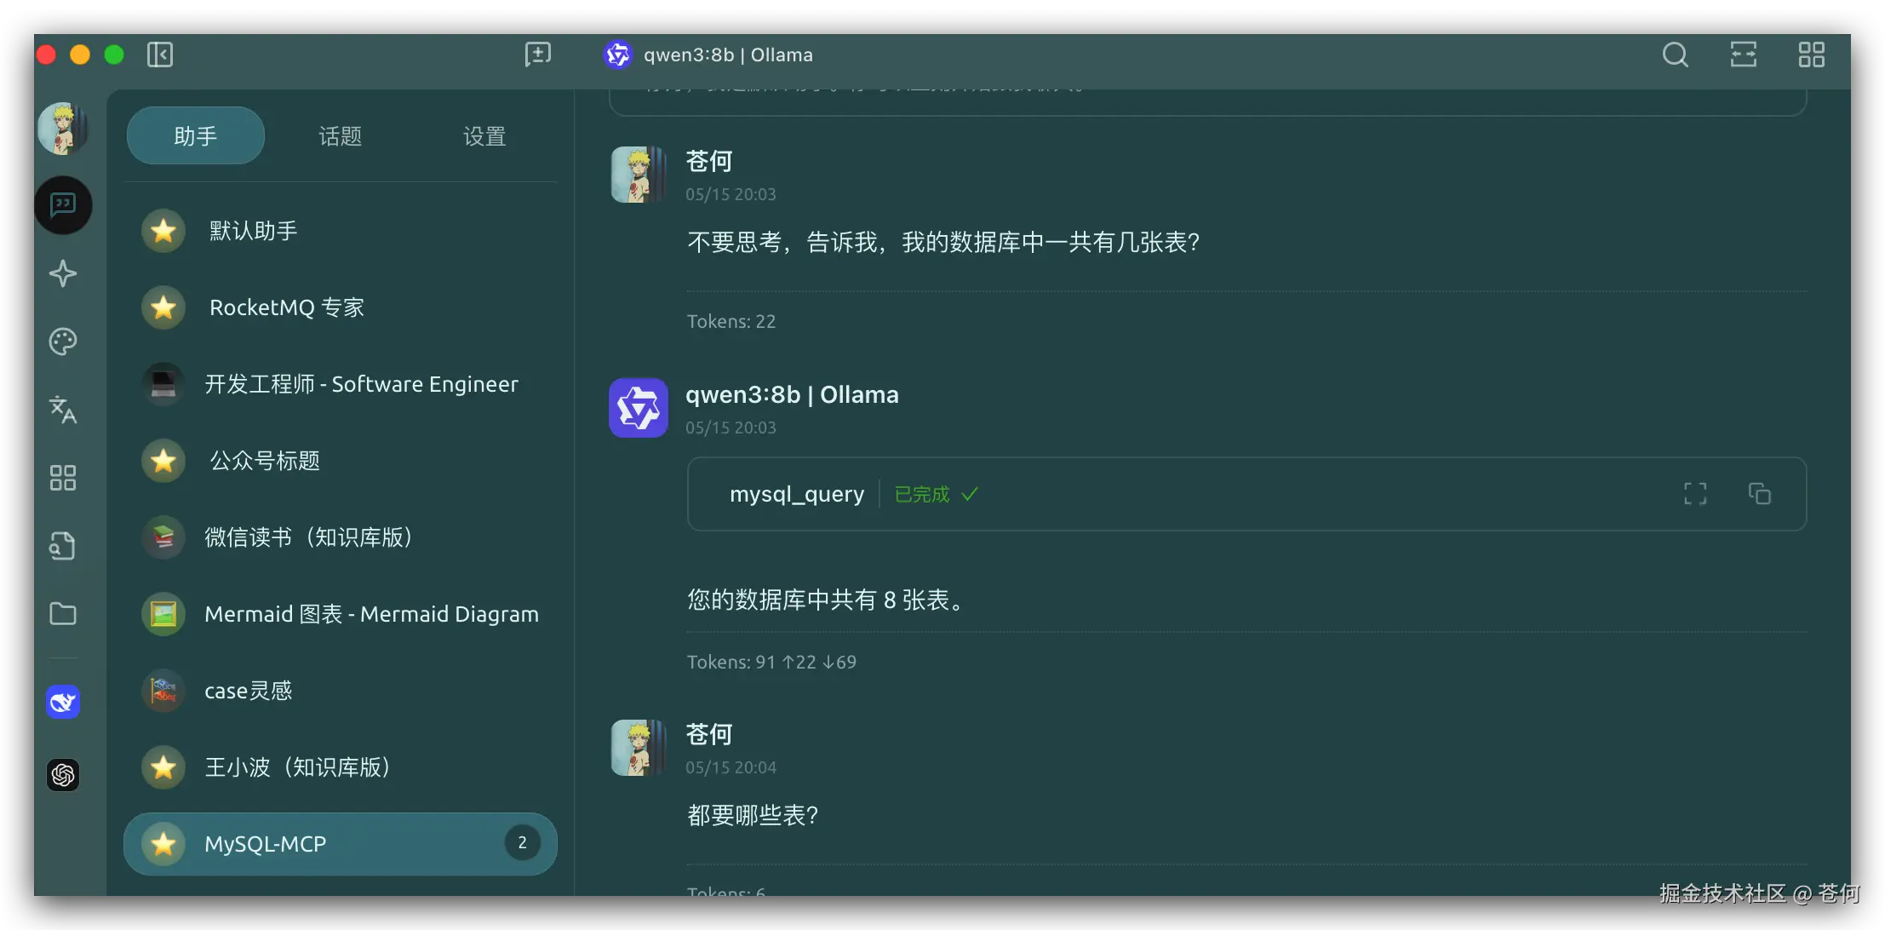Collapse the left sidebar panel icon
This screenshot has width=1885, height=930.
[160, 55]
